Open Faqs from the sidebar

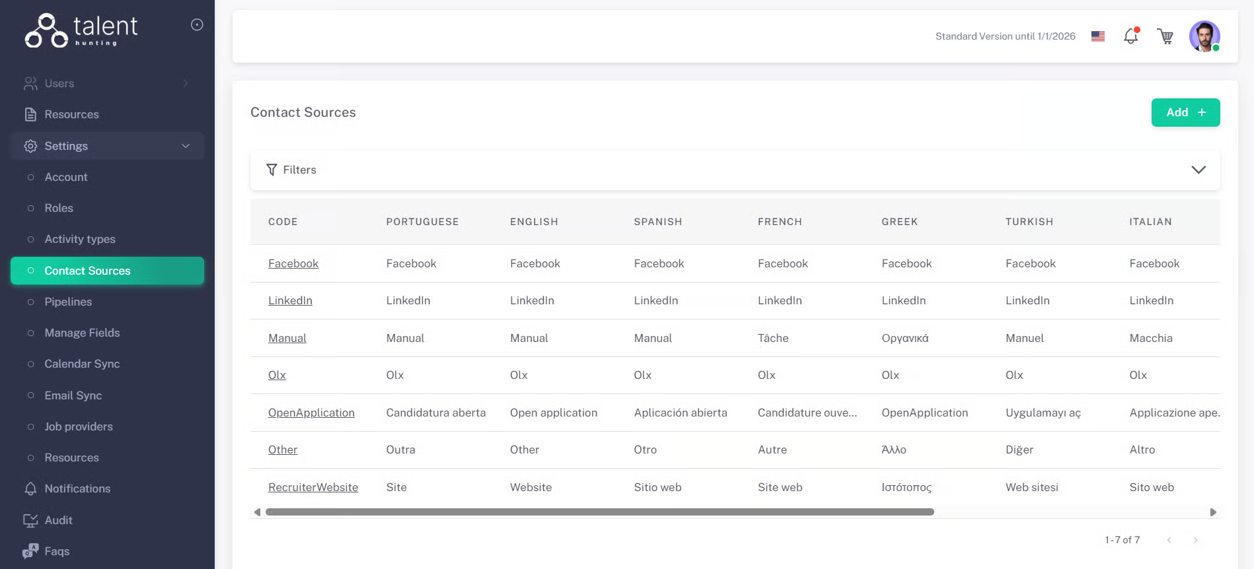(x=57, y=551)
